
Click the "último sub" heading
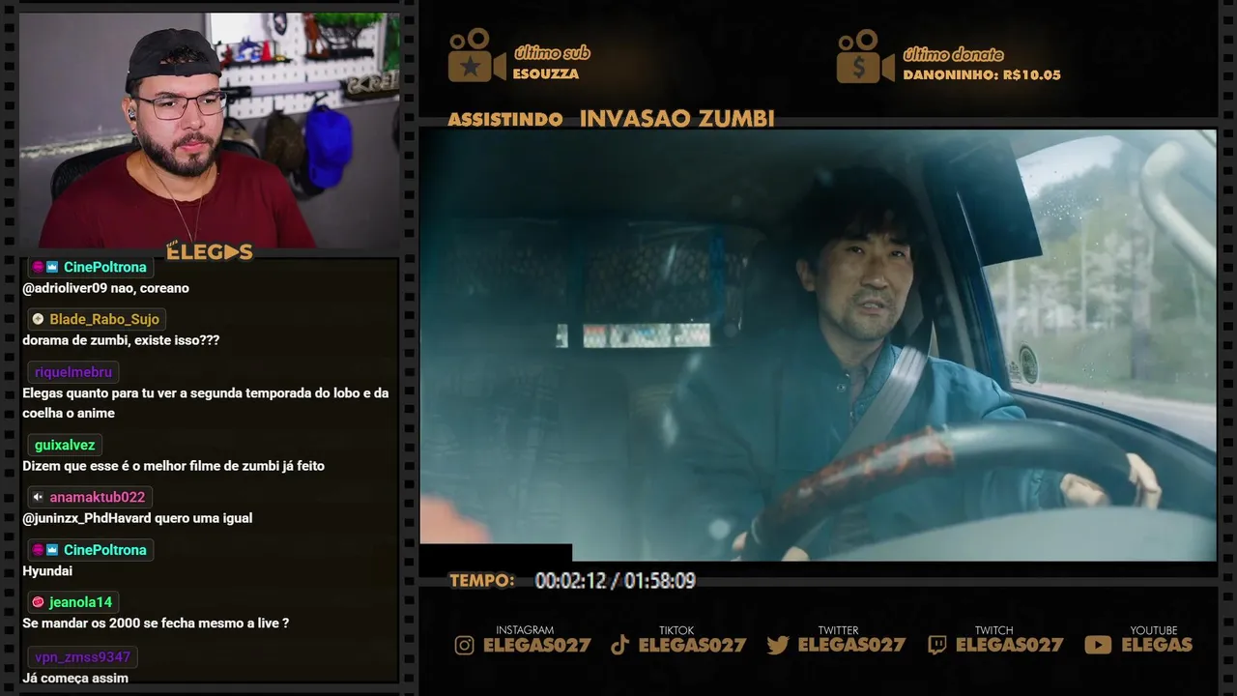pos(552,53)
